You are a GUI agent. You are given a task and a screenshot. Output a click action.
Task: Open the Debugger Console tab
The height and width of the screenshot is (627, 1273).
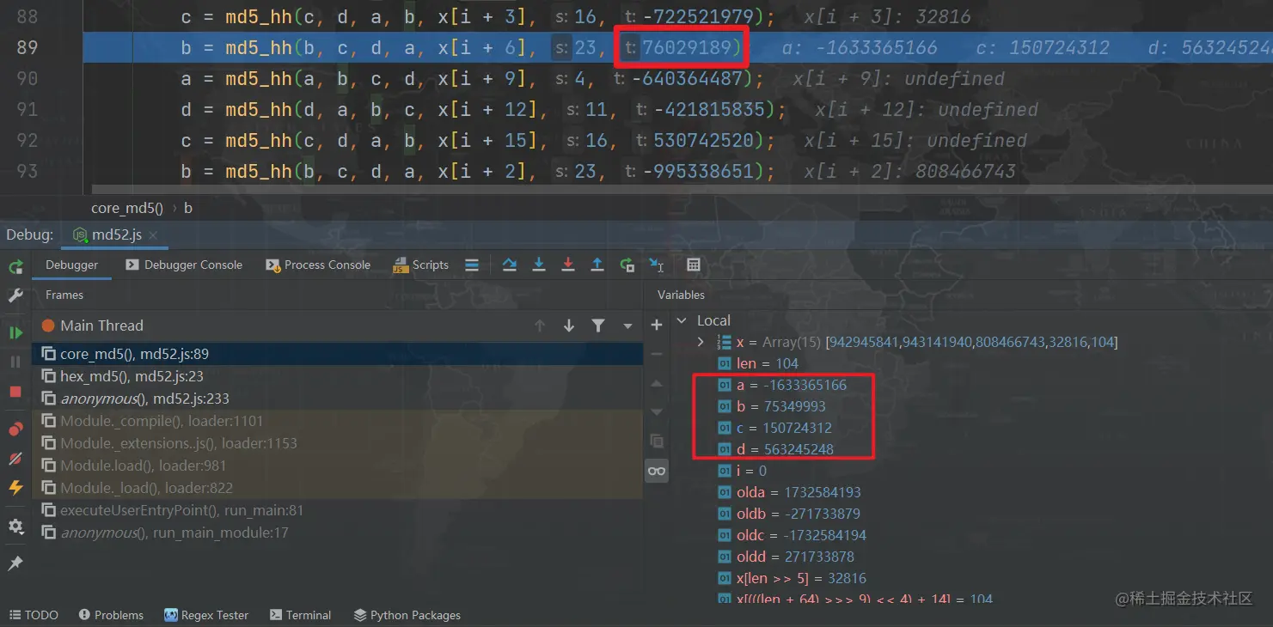[184, 265]
